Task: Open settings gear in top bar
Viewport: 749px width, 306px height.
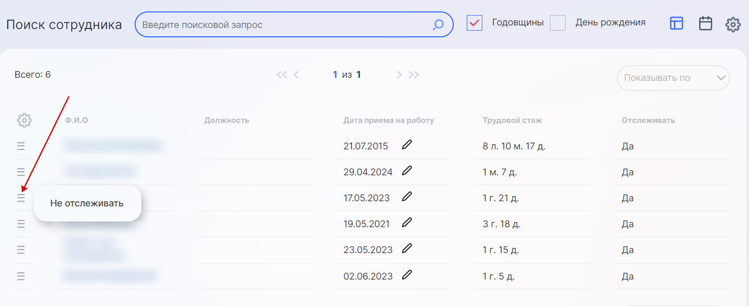Action: point(733,24)
